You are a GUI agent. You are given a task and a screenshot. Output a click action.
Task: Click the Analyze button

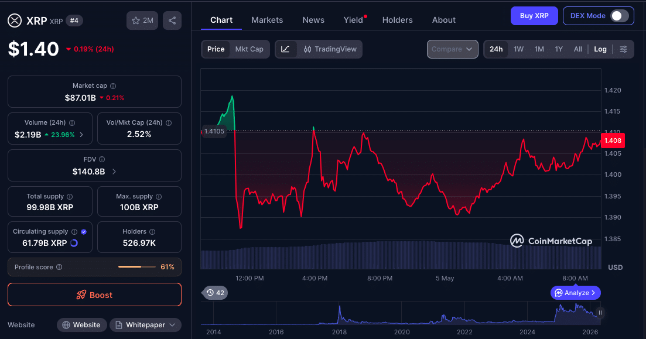pos(576,293)
